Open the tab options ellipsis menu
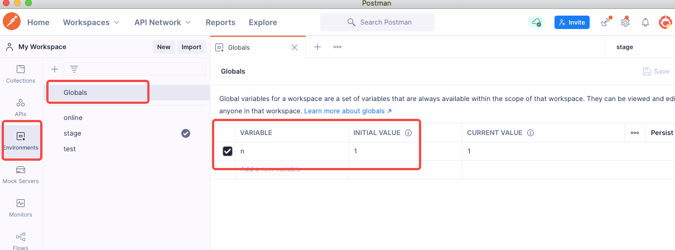The width and height of the screenshot is (675, 250). (337, 47)
